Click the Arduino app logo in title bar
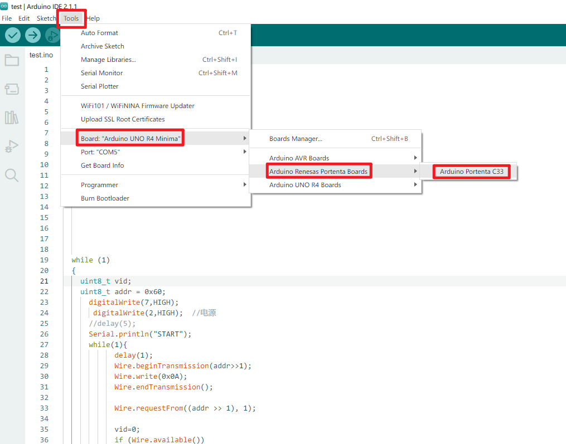Image resolution: width=566 pixels, height=444 pixels. 4,6
